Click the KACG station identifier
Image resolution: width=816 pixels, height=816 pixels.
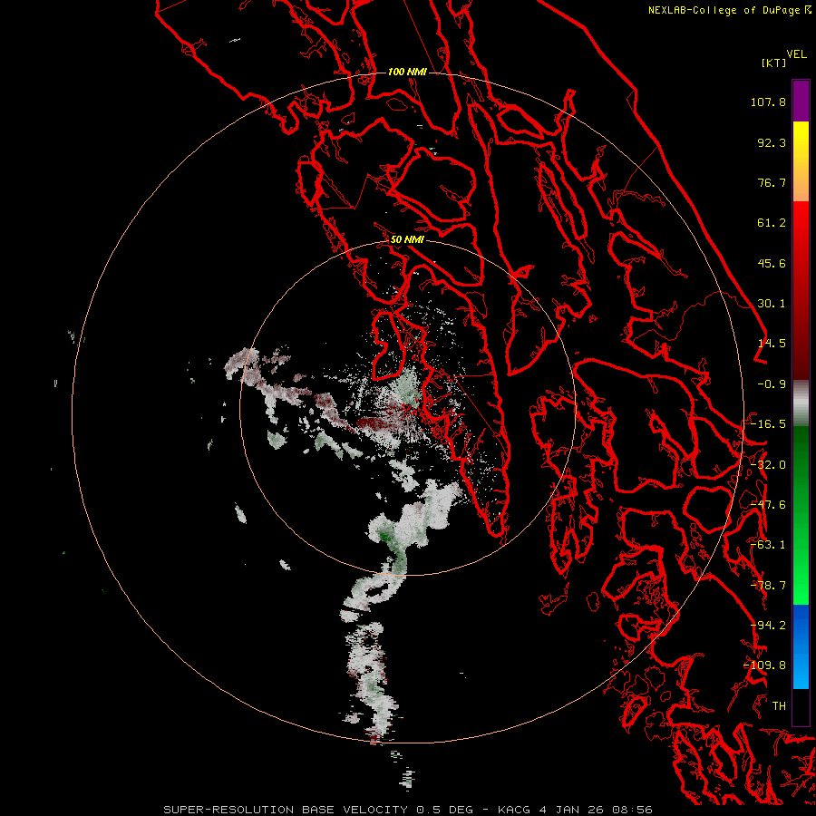tap(514, 810)
